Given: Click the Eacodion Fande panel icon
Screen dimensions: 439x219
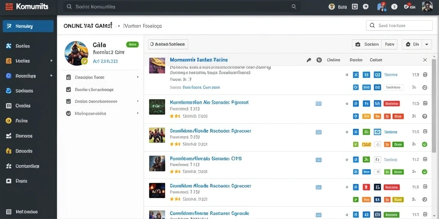Looking at the screenshot, I should point(68,77).
